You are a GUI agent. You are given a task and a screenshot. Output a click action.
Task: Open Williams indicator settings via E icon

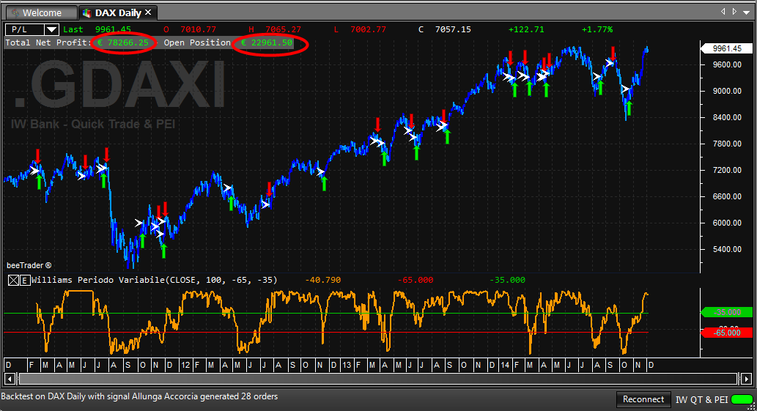tap(25, 281)
